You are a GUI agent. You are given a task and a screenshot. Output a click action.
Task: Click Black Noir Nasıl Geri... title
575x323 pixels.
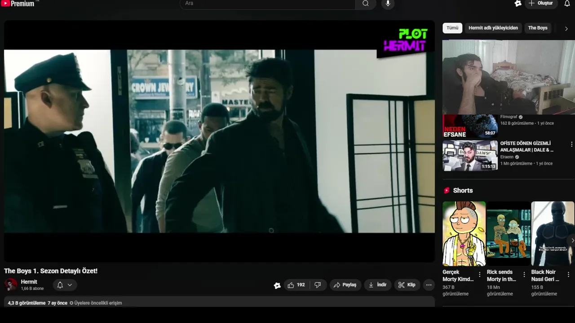pos(545,275)
